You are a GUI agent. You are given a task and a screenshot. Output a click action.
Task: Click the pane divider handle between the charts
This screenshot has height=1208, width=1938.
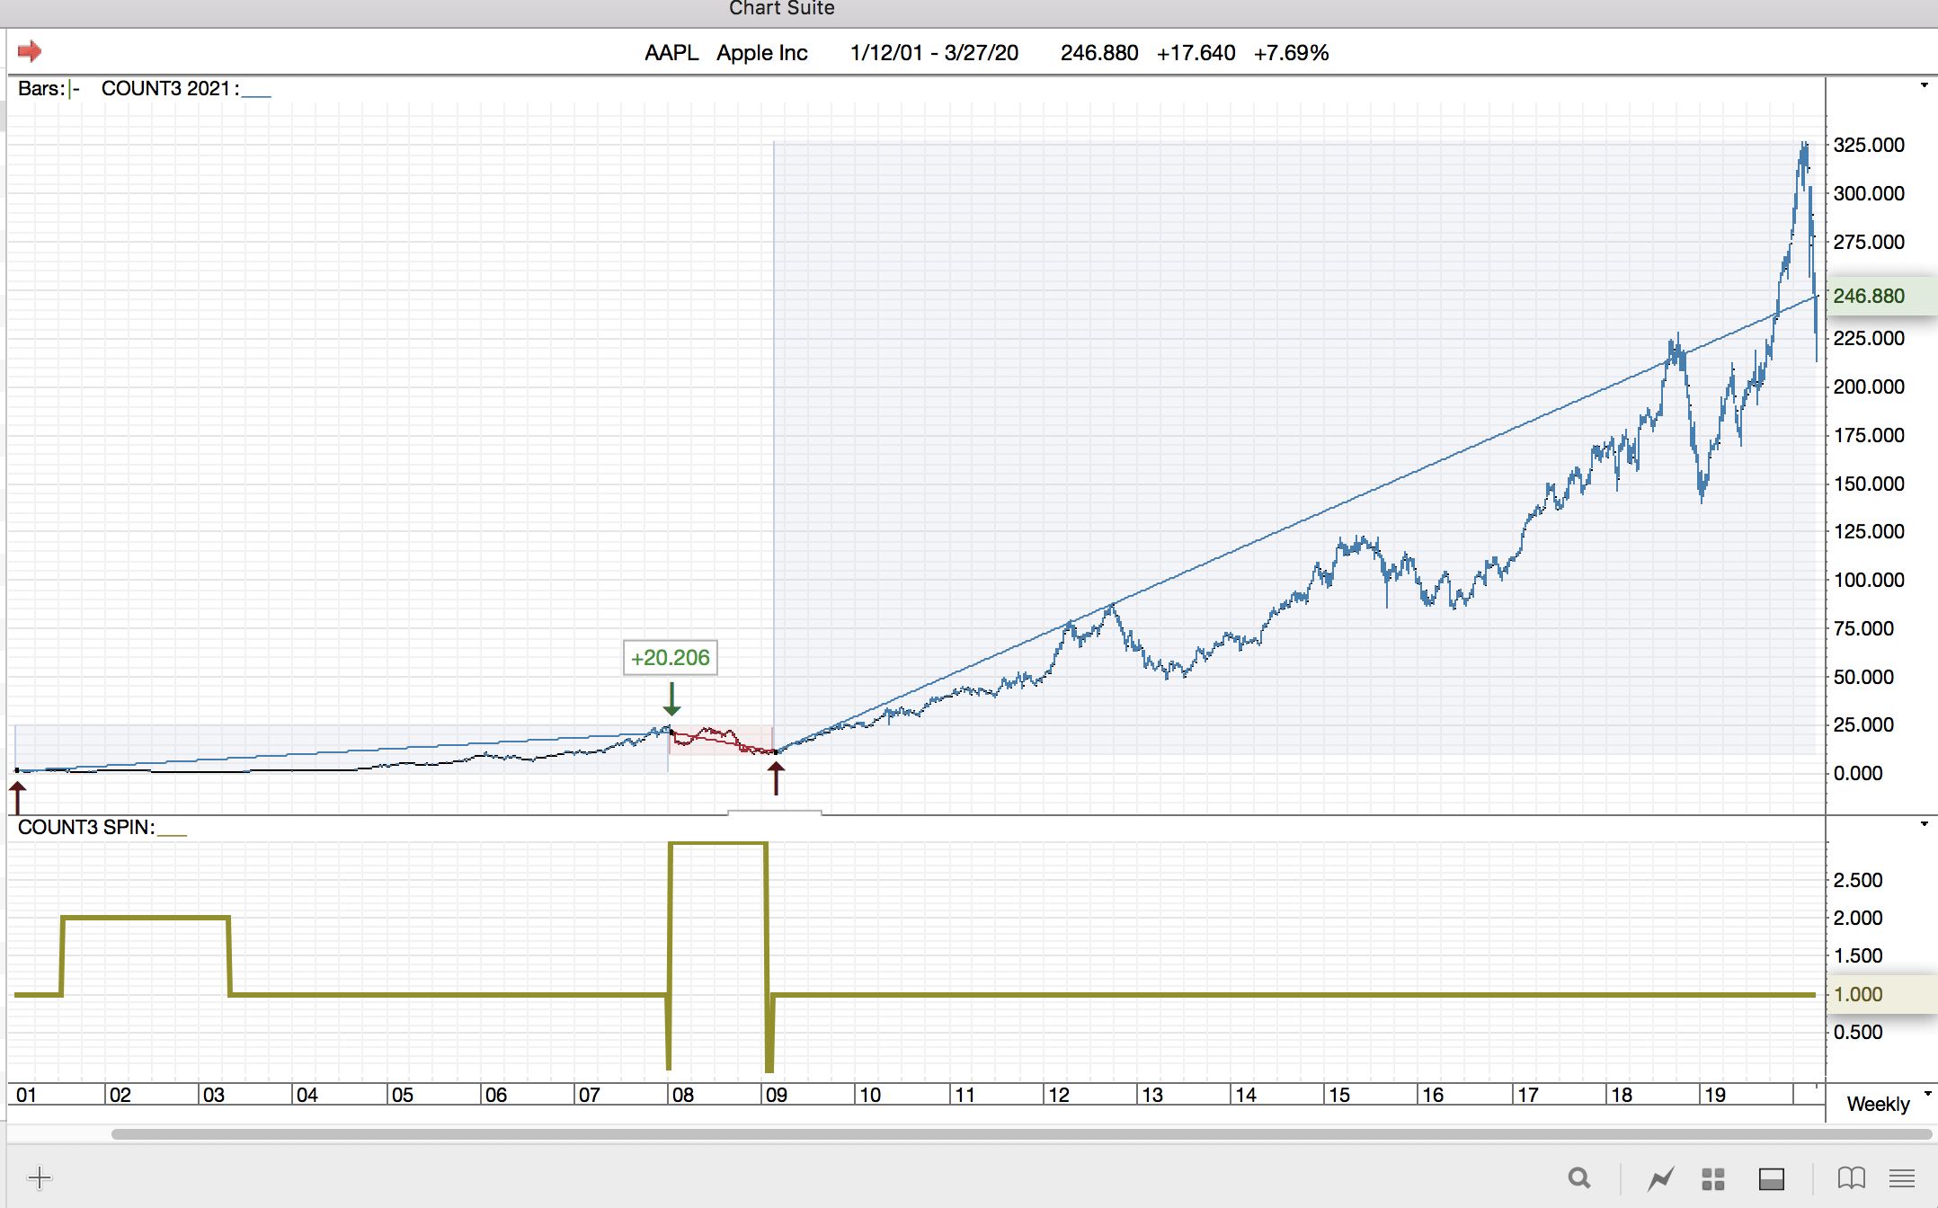click(774, 813)
